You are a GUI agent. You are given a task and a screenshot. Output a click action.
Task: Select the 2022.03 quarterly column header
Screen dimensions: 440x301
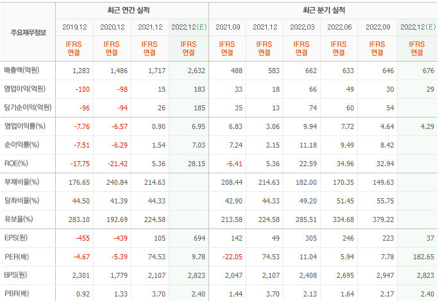click(x=302, y=27)
